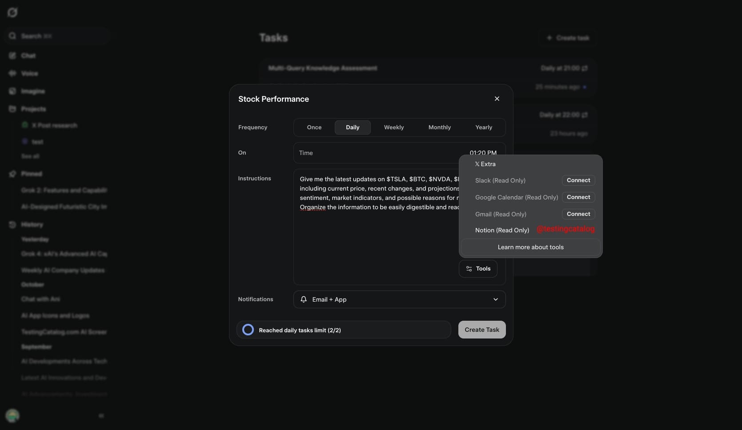The width and height of the screenshot is (742, 430).
Task: Connect Gmail (Read Only)
Action: (x=578, y=214)
